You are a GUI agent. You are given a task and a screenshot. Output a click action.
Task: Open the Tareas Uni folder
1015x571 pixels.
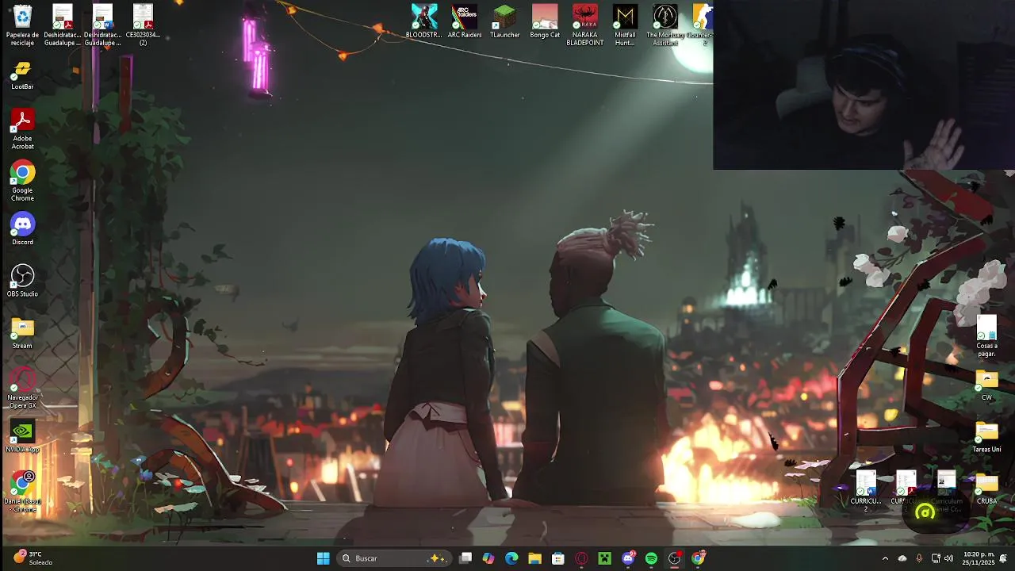click(x=986, y=437)
